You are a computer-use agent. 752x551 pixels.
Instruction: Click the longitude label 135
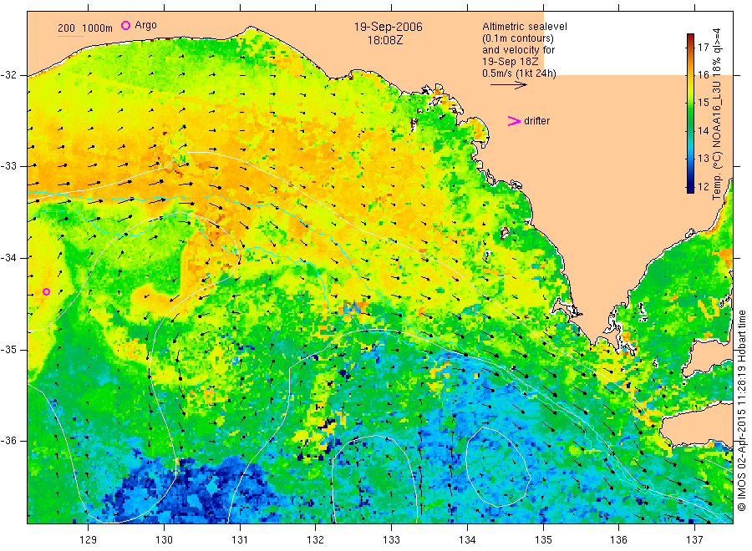(543, 539)
